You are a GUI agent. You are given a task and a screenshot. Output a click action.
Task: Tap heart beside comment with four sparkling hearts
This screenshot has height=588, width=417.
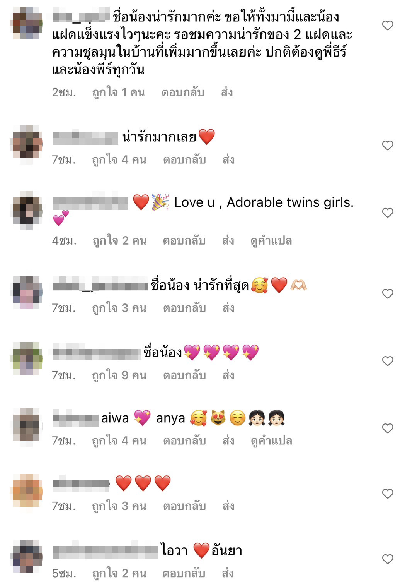tap(387, 361)
